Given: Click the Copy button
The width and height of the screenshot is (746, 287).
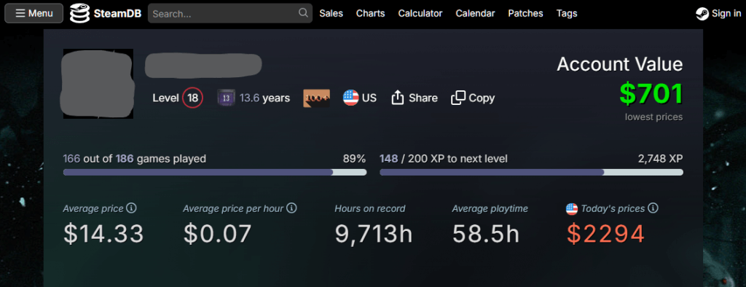Looking at the screenshot, I should pyautogui.click(x=473, y=98).
